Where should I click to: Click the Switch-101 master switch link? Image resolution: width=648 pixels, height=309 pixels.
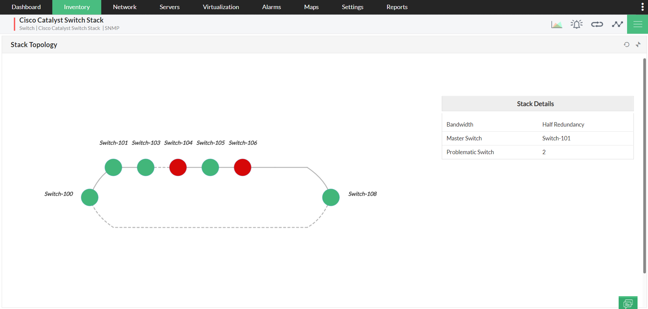point(556,138)
